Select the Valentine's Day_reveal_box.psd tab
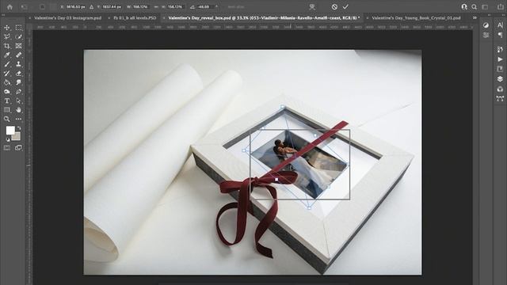Screen dimensions: 507x285 pyautogui.click(x=264, y=18)
